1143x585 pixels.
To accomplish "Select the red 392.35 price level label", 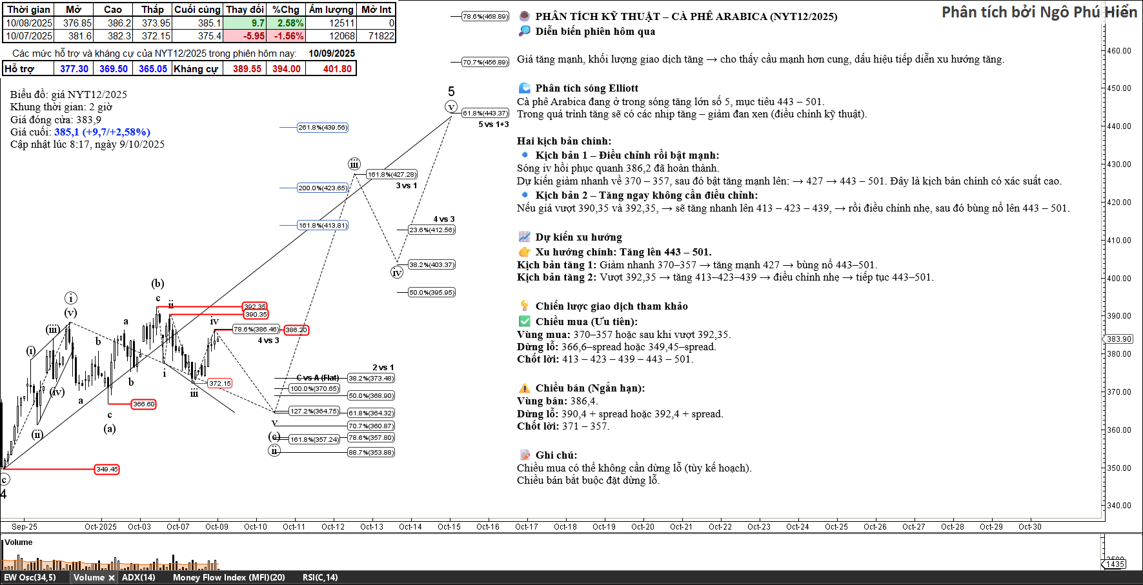I will click(x=255, y=307).
